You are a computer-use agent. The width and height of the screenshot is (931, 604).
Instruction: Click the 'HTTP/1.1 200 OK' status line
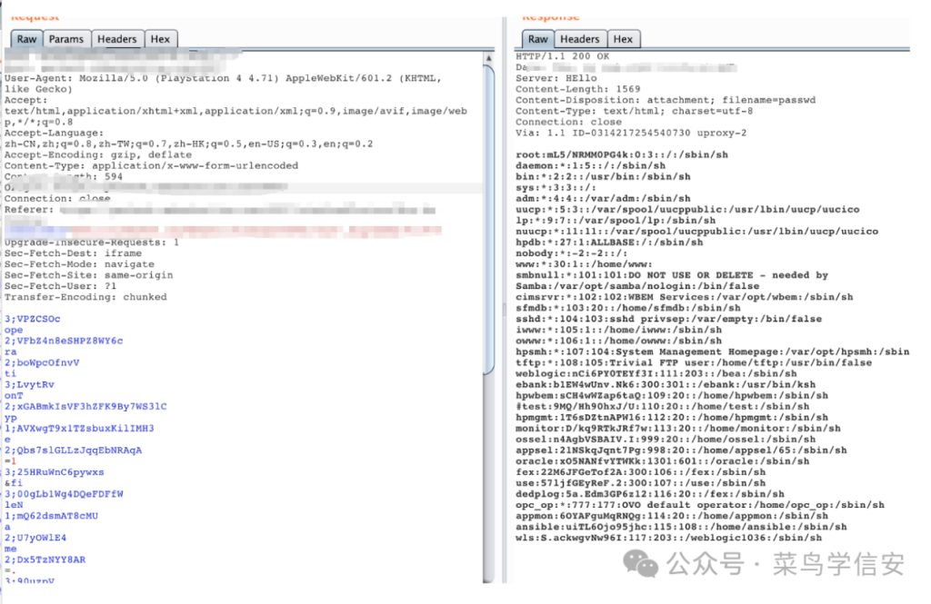pyautogui.click(x=562, y=56)
